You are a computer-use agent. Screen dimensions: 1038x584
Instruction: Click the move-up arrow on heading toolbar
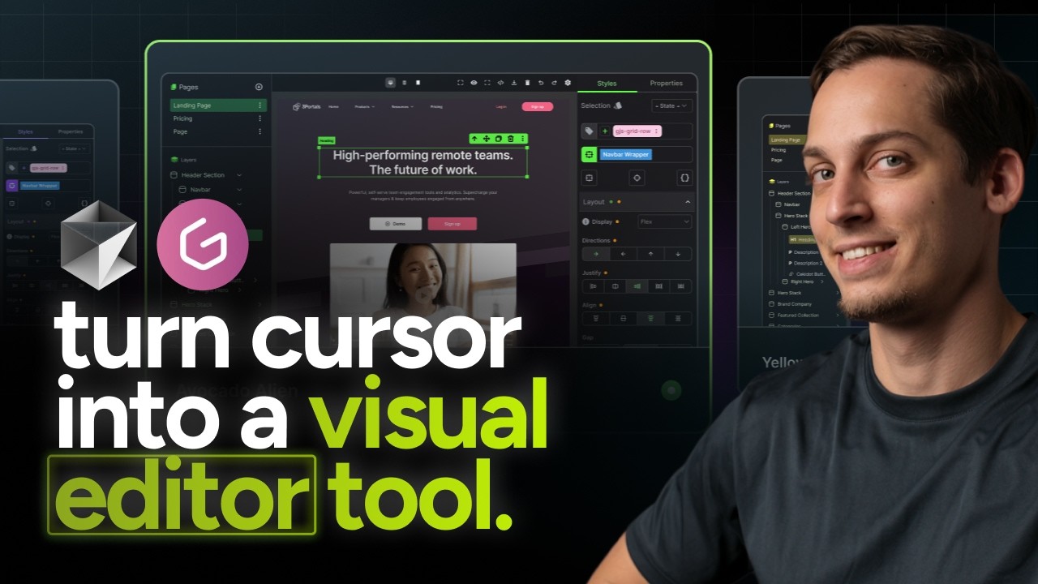pyautogui.click(x=474, y=139)
